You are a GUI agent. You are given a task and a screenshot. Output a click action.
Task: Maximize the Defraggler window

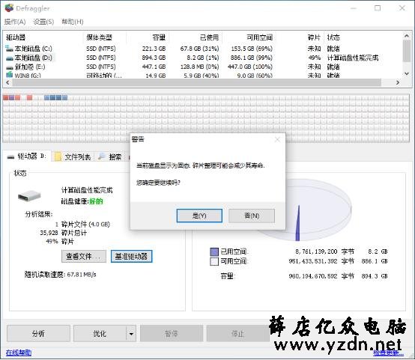(x=378, y=8)
